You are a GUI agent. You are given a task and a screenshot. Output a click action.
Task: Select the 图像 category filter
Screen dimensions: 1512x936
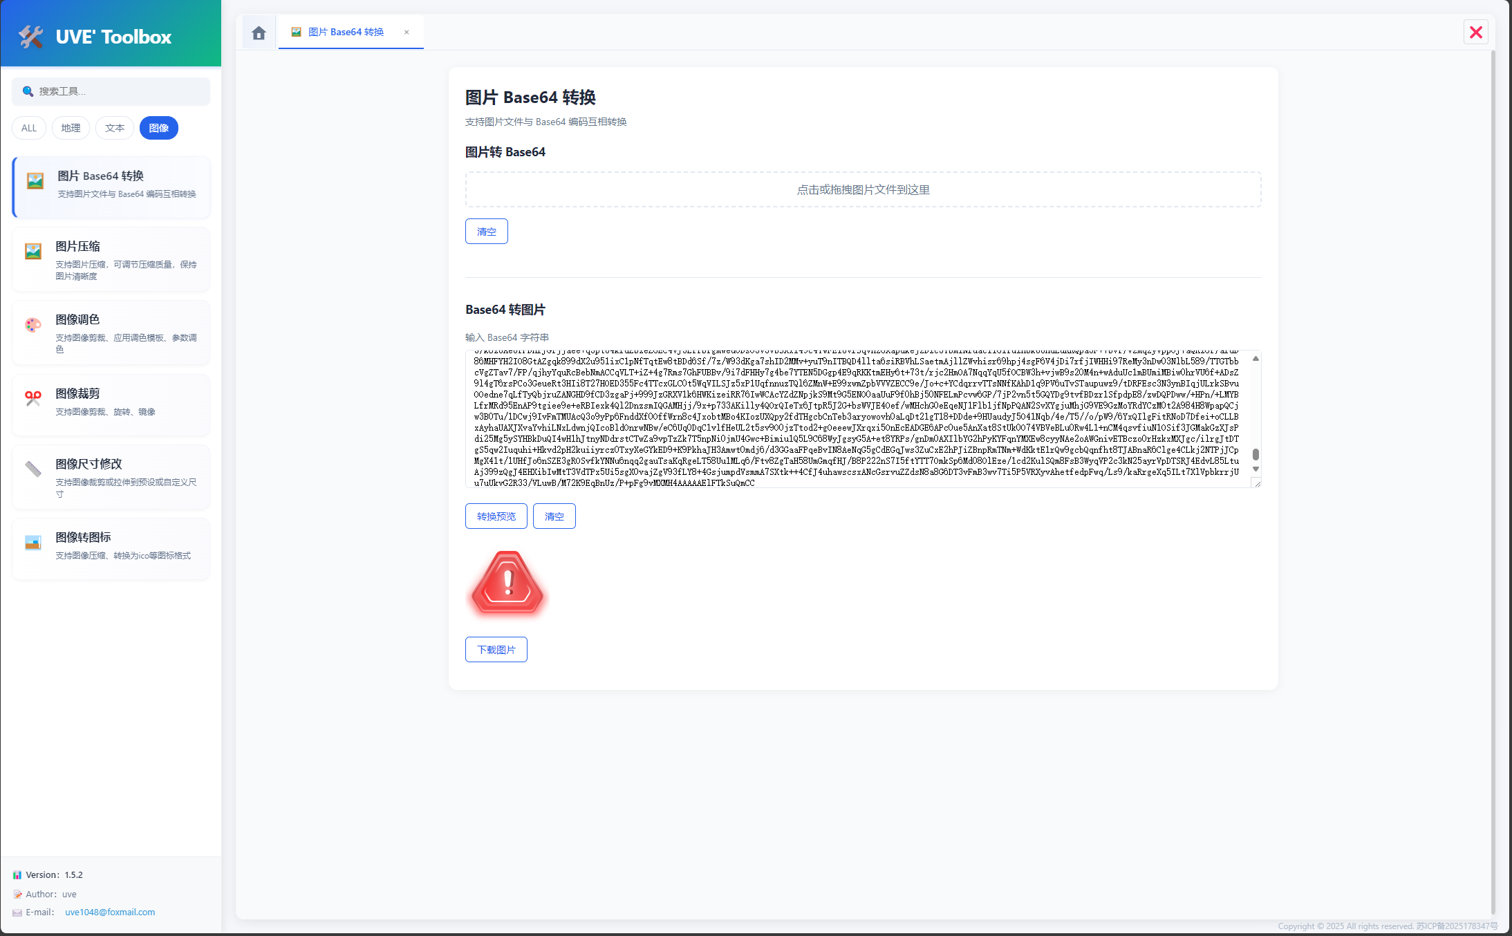pos(158,128)
